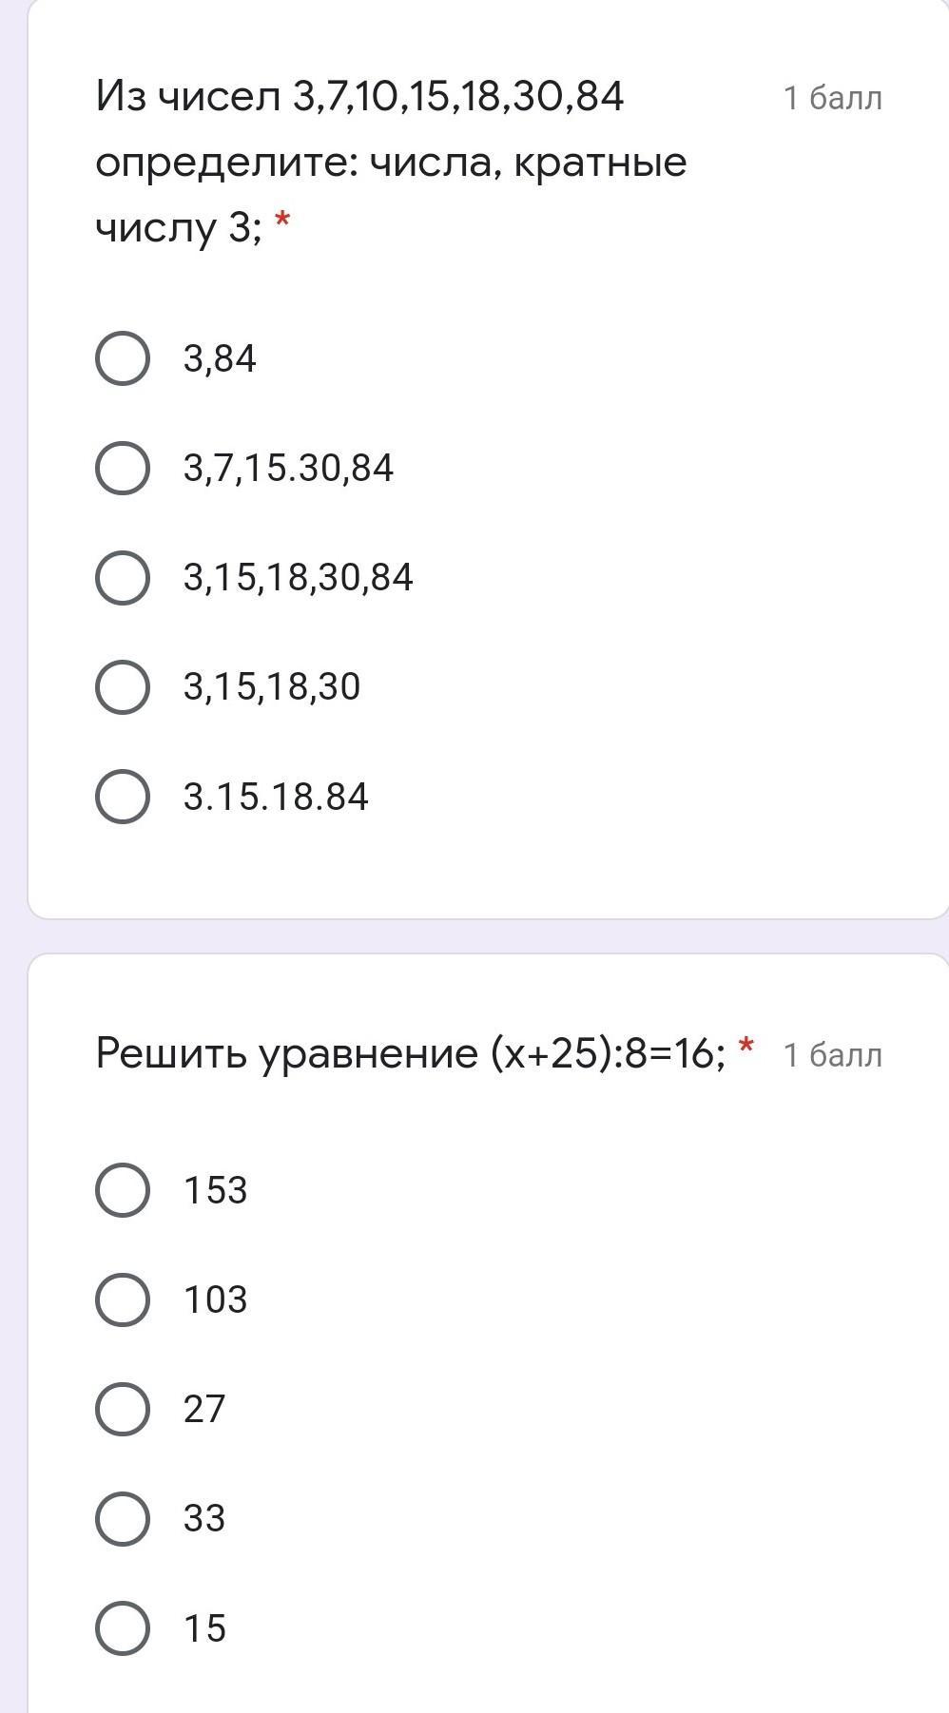Click the "1 балл" label of equation question
Screen dimensions: 949x1713
(x=832, y=1055)
